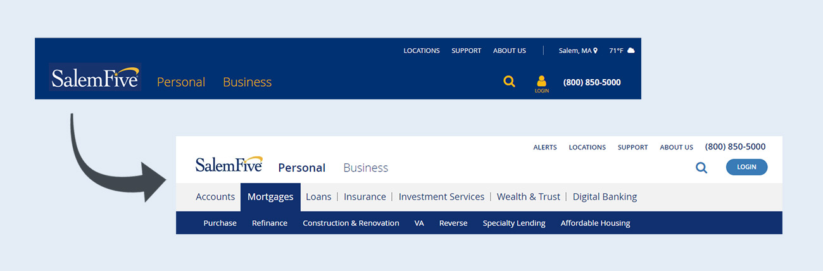The width and height of the screenshot is (823, 271).
Task: Click the Refinance submenu link
Action: pyautogui.click(x=270, y=223)
